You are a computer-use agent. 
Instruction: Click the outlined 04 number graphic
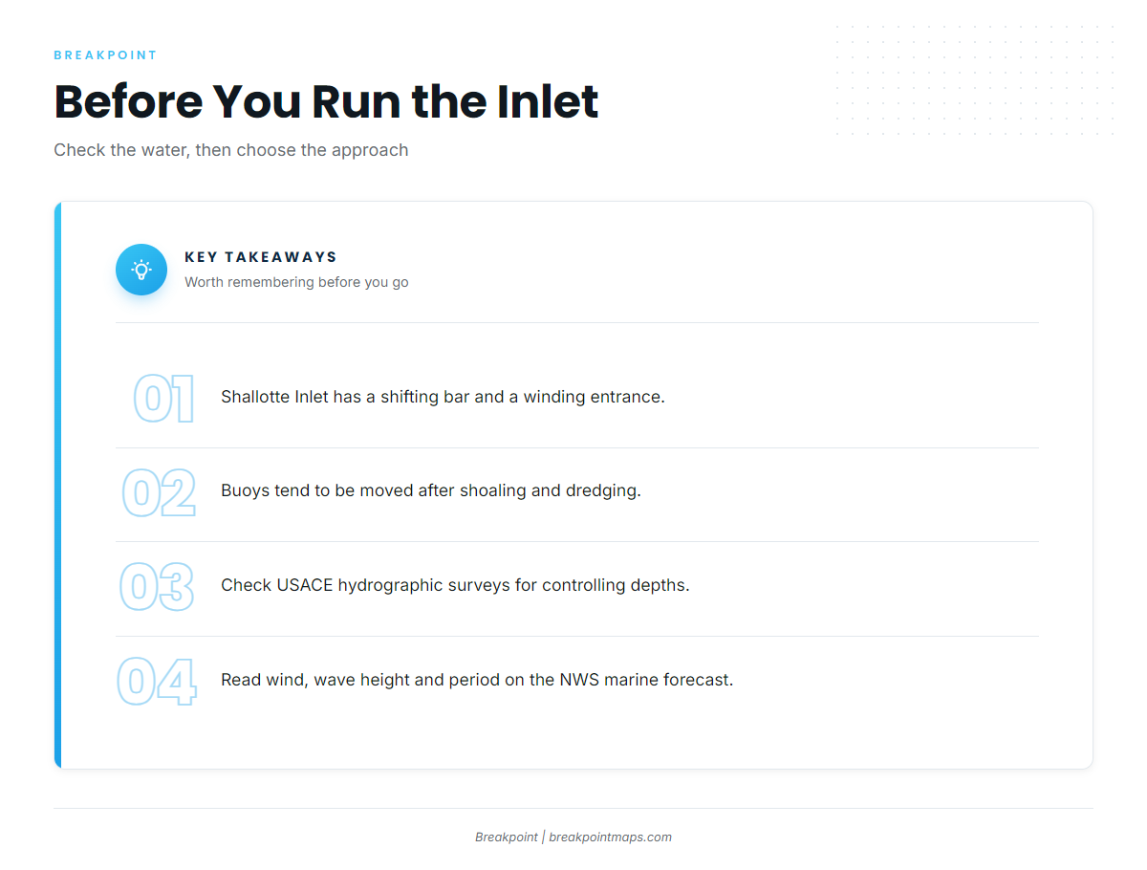157,682
